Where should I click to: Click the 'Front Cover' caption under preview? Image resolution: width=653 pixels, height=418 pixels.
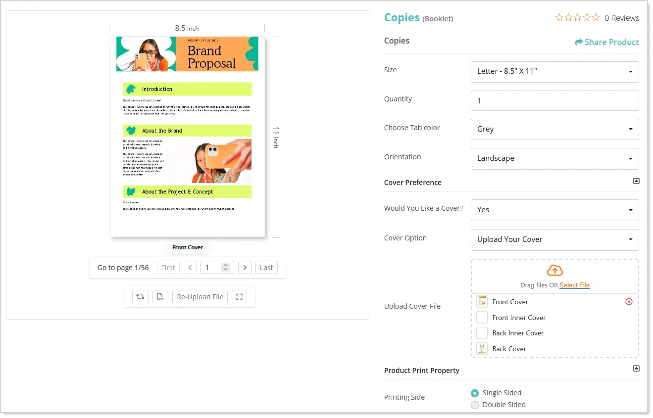(x=188, y=247)
